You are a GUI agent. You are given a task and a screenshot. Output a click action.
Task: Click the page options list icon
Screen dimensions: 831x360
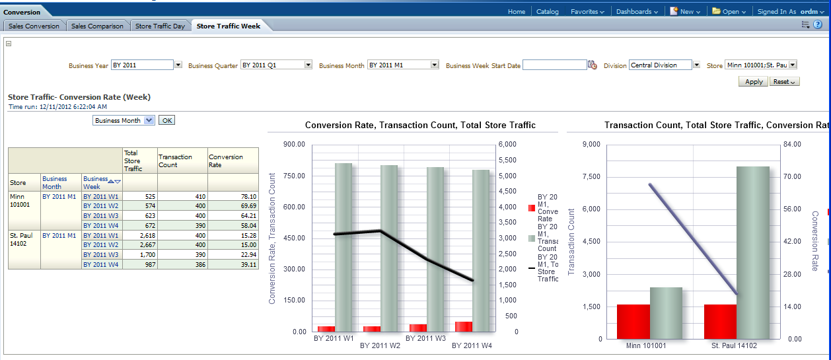(805, 24)
